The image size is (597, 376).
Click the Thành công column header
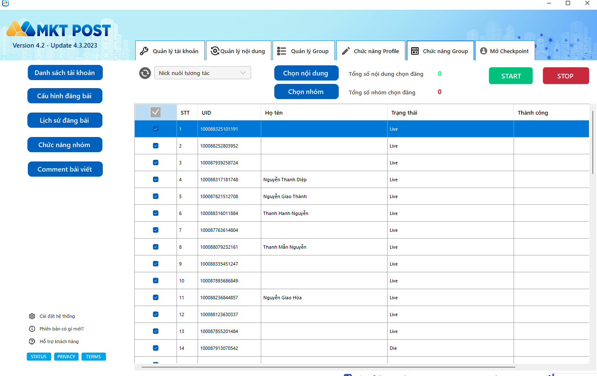pos(551,113)
